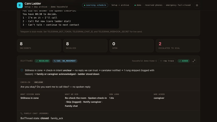
Task: Click the BotThread state closed text
Action: coord(42,118)
